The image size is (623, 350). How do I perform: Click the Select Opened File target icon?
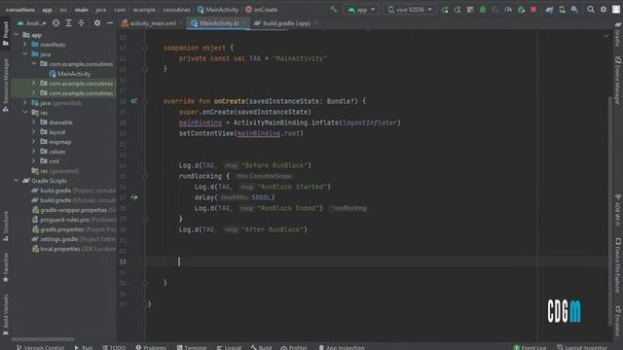(56, 23)
